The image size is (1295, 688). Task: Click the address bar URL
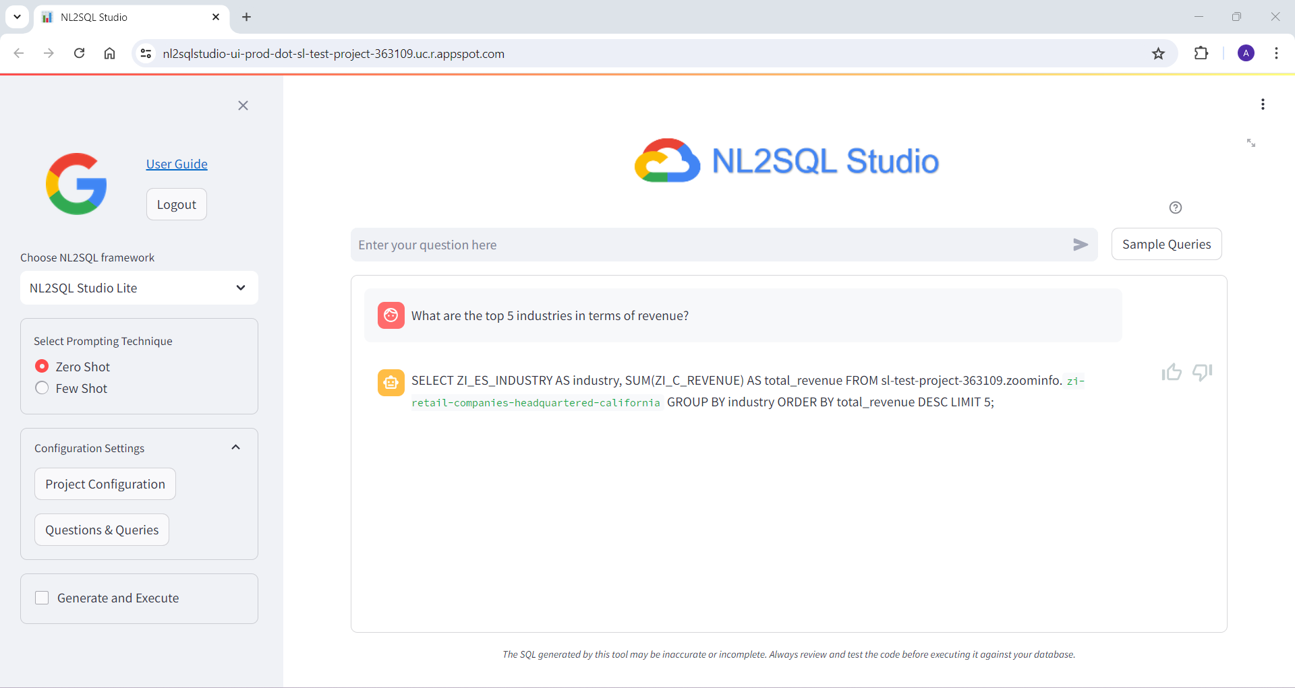(333, 53)
